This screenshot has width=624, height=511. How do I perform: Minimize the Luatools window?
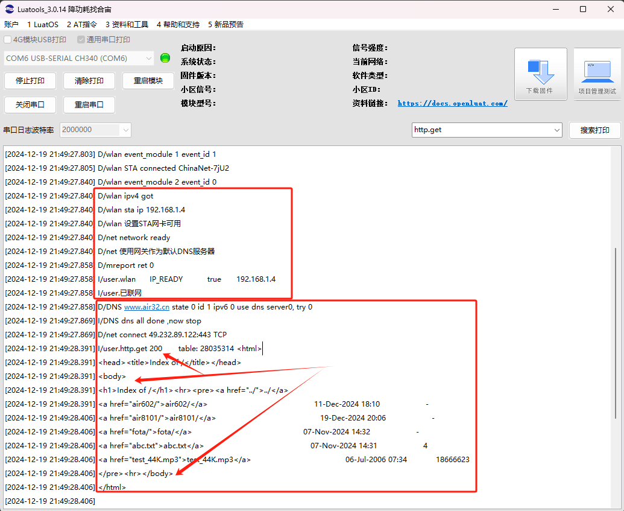pos(555,9)
